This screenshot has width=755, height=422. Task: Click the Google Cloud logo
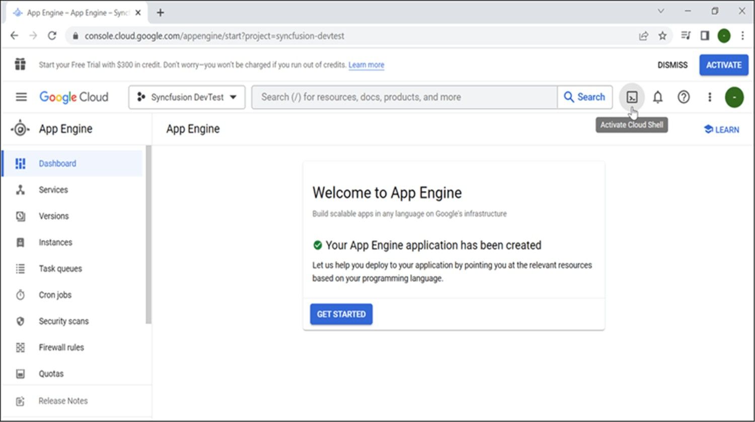click(x=74, y=97)
